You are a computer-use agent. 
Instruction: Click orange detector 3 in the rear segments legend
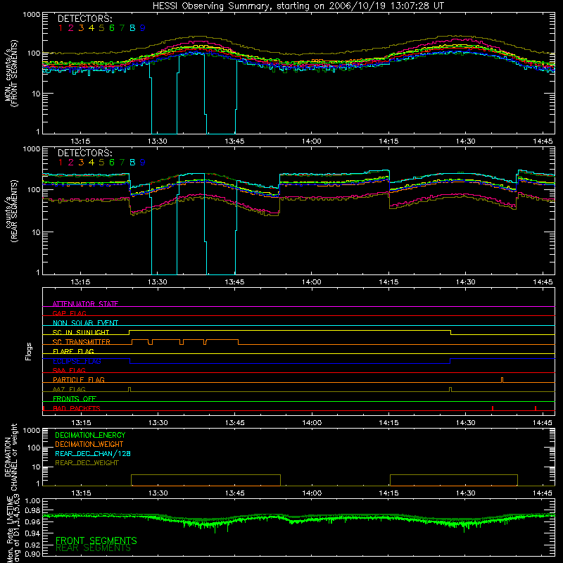click(81, 163)
